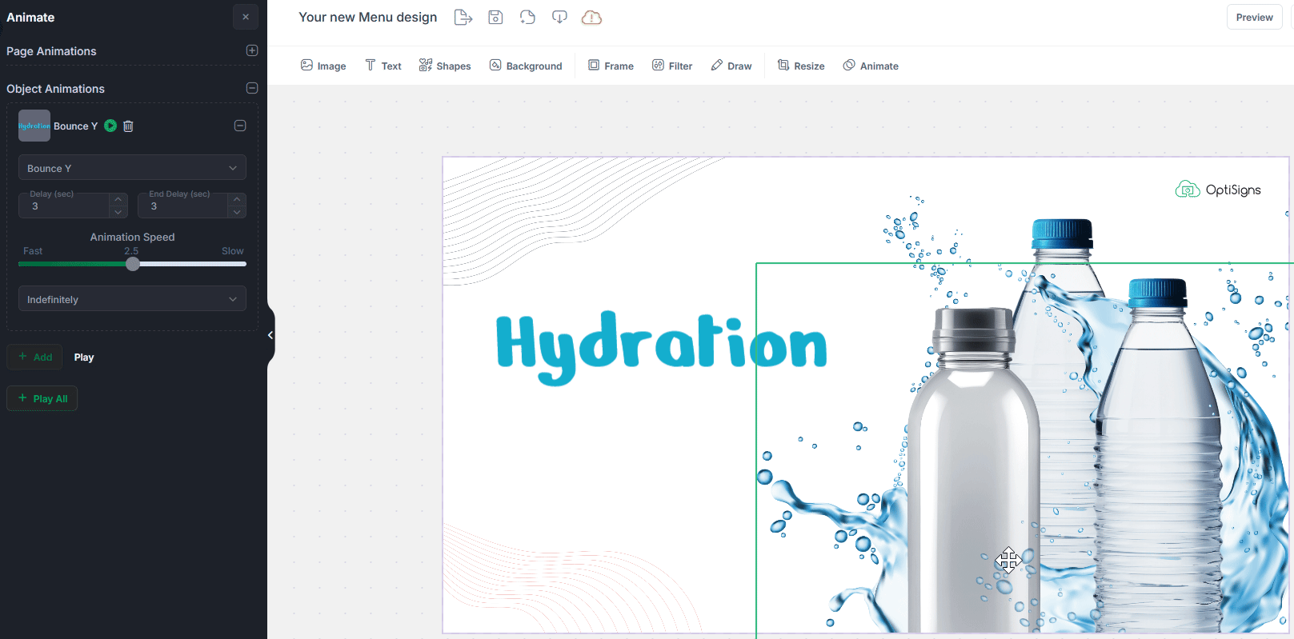Click the download design icon
Screen dimensions: 1294x639
(x=559, y=17)
